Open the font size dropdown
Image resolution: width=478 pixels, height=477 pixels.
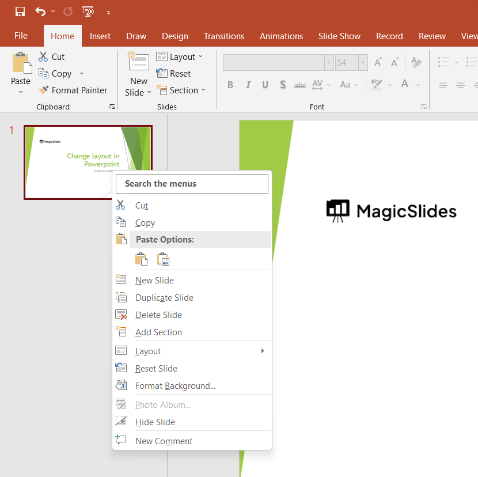coord(363,63)
